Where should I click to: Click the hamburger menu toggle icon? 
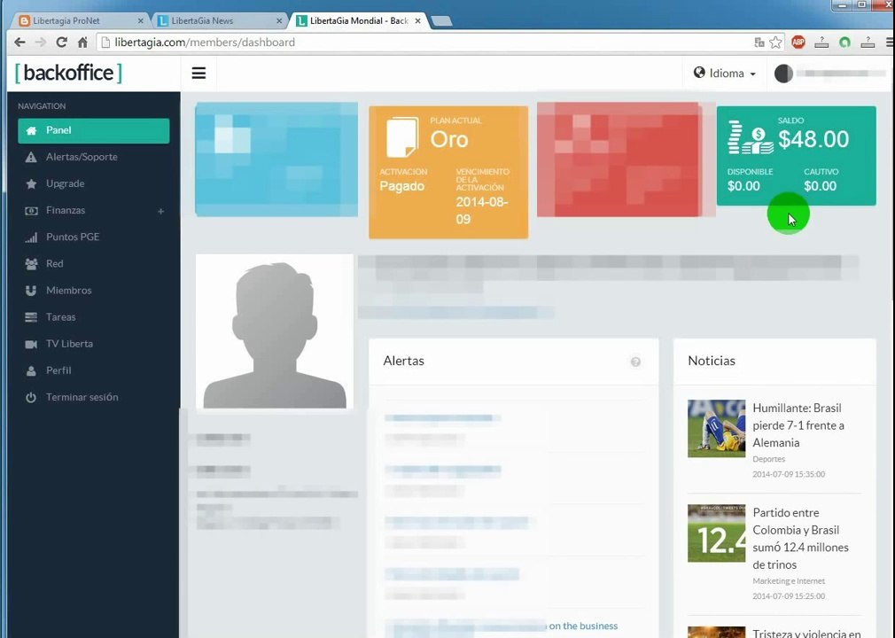(198, 73)
